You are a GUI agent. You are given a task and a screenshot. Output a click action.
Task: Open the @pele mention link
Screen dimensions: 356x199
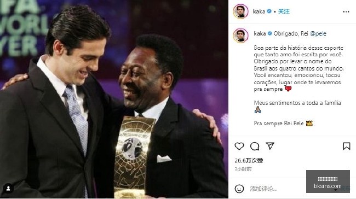(x=318, y=33)
